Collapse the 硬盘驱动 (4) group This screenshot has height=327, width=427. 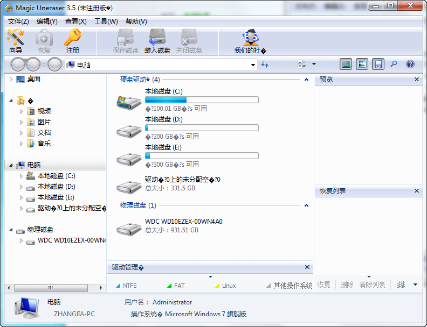point(306,80)
